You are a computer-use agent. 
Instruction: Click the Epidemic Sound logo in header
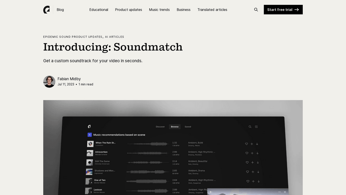click(46, 10)
